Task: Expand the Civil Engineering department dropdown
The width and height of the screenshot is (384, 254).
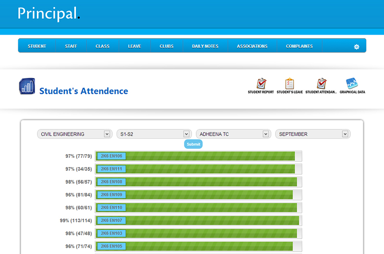Action: click(74, 134)
